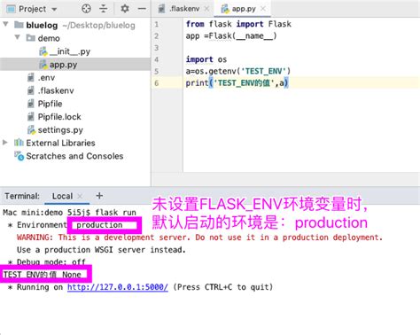Close the .flaskenv tab
Viewport: 420px width, 335px height.
pyautogui.click(x=206, y=9)
